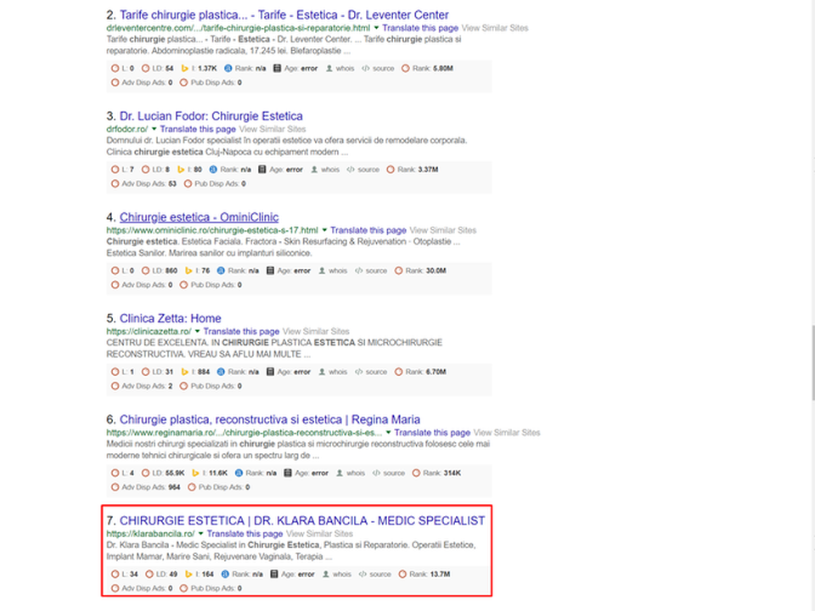Click source icon in Dr. Leventer SEO bar
This screenshot has height=611, width=815.
point(366,68)
